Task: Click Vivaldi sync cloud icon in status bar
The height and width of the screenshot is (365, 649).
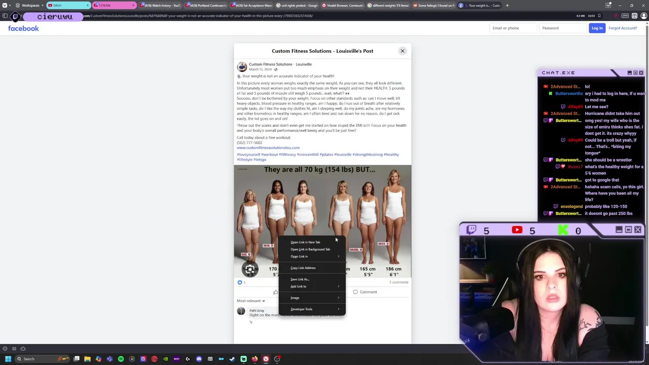Action: (x=23, y=349)
